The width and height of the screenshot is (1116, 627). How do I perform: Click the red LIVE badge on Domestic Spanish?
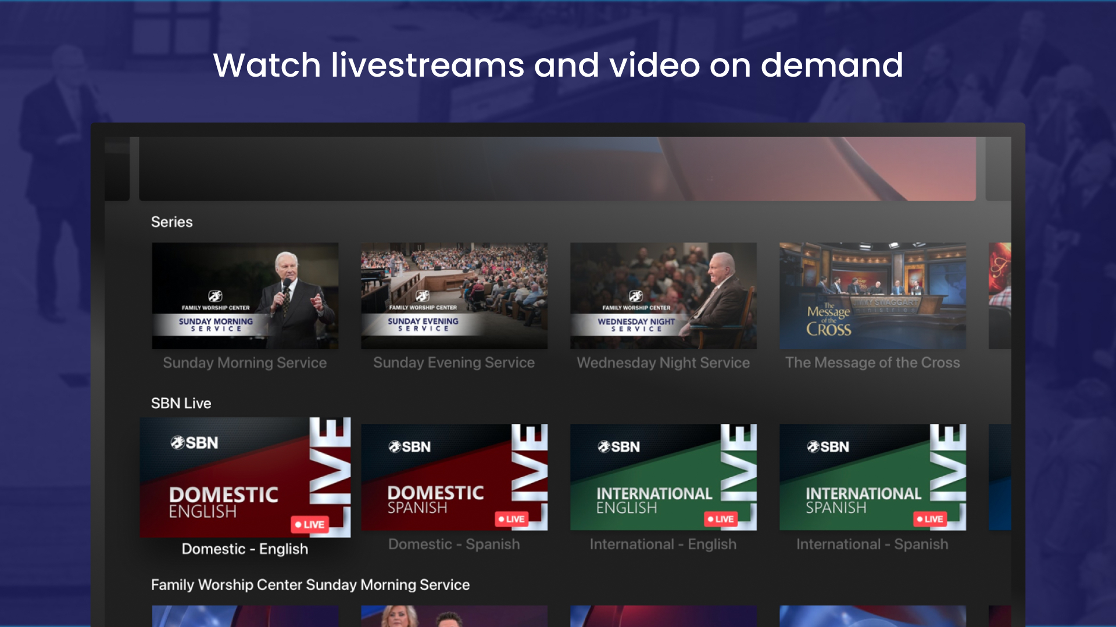tap(512, 519)
